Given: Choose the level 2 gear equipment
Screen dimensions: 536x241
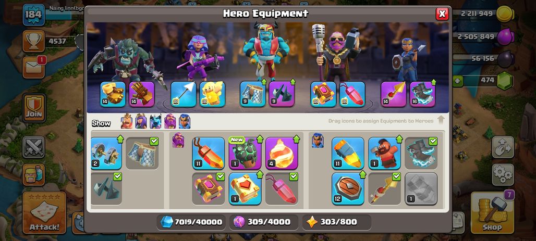Looking at the screenshot, I should click(x=106, y=153).
